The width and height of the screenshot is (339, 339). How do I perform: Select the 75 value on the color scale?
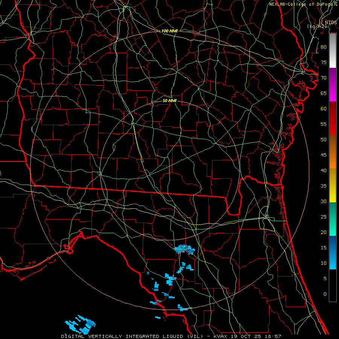[324, 62]
